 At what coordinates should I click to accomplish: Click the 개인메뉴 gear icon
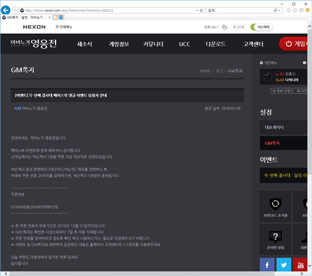(261, 63)
